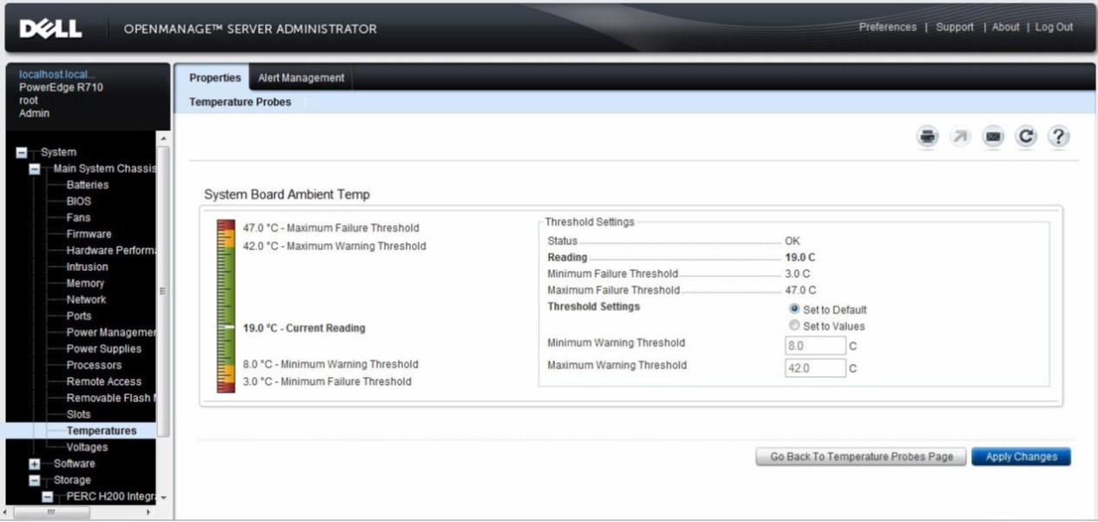Screen dimensions: 1098x522
Task: Click the Apply Changes button
Action: 1021,457
